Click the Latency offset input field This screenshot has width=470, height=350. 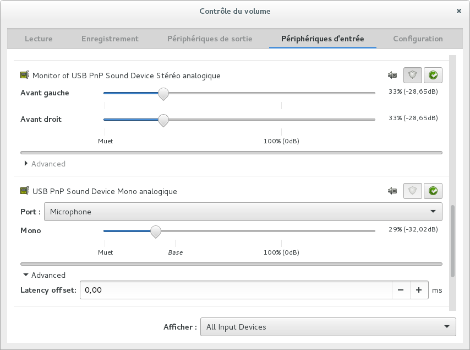click(x=236, y=290)
